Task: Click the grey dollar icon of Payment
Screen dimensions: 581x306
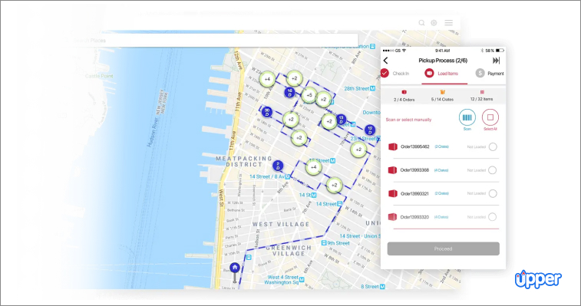Action: 480,74
